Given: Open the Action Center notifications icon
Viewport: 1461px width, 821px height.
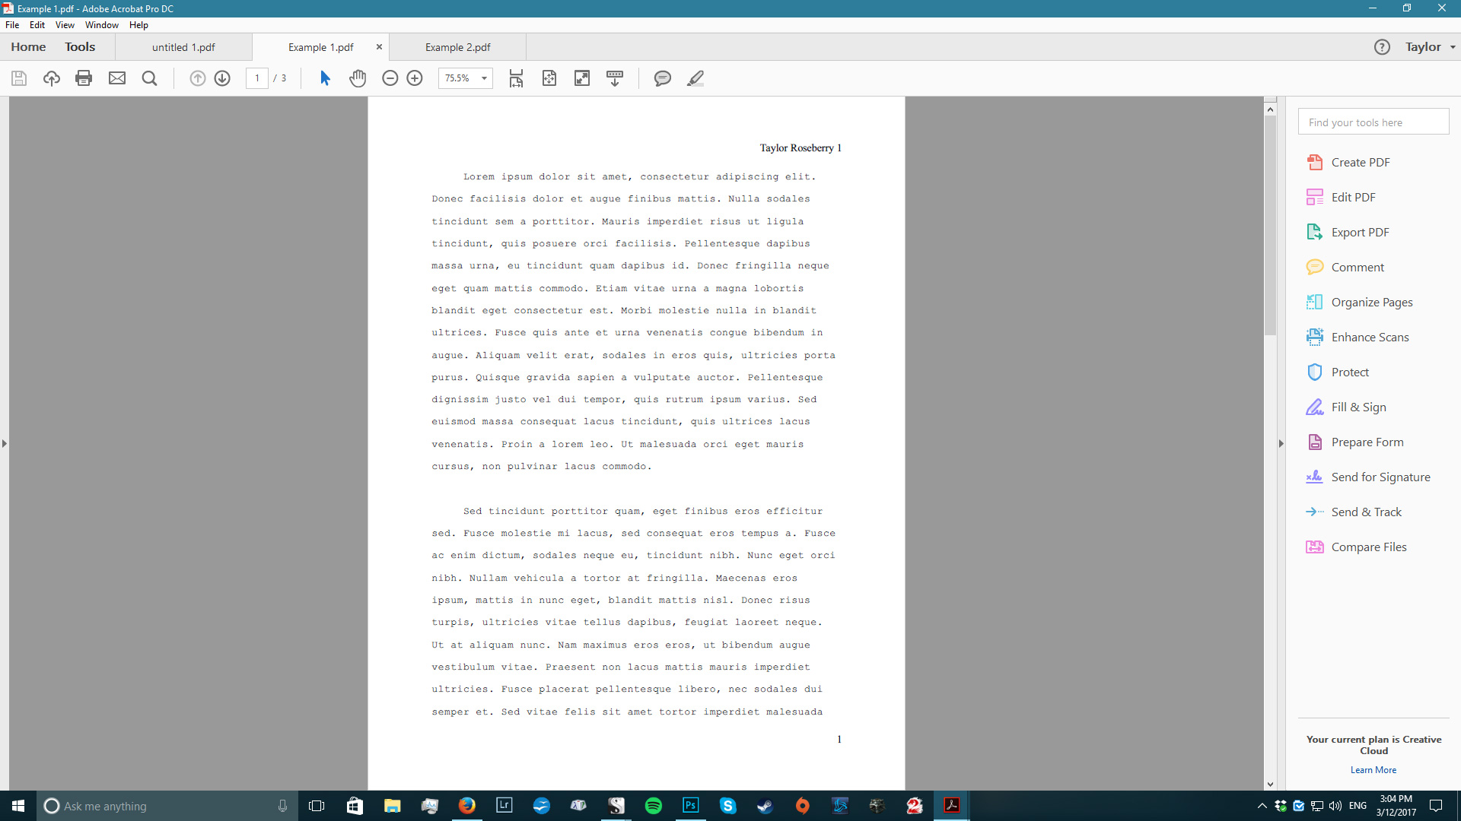Looking at the screenshot, I should click(x=1436, y=806).
